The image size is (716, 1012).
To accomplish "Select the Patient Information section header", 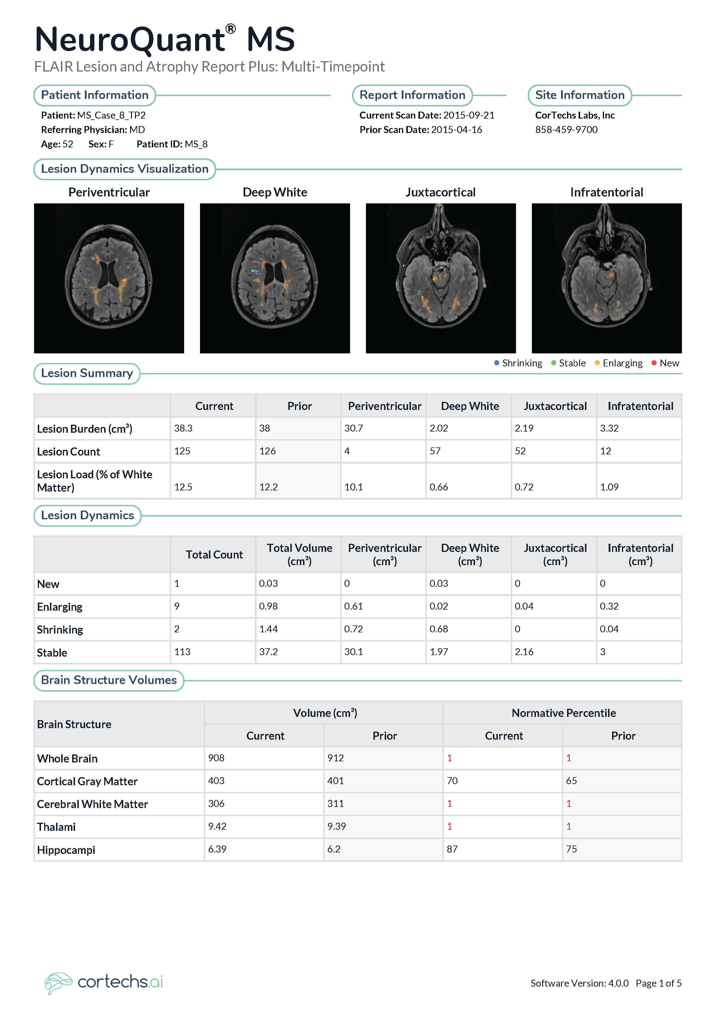I will (95, 95).
